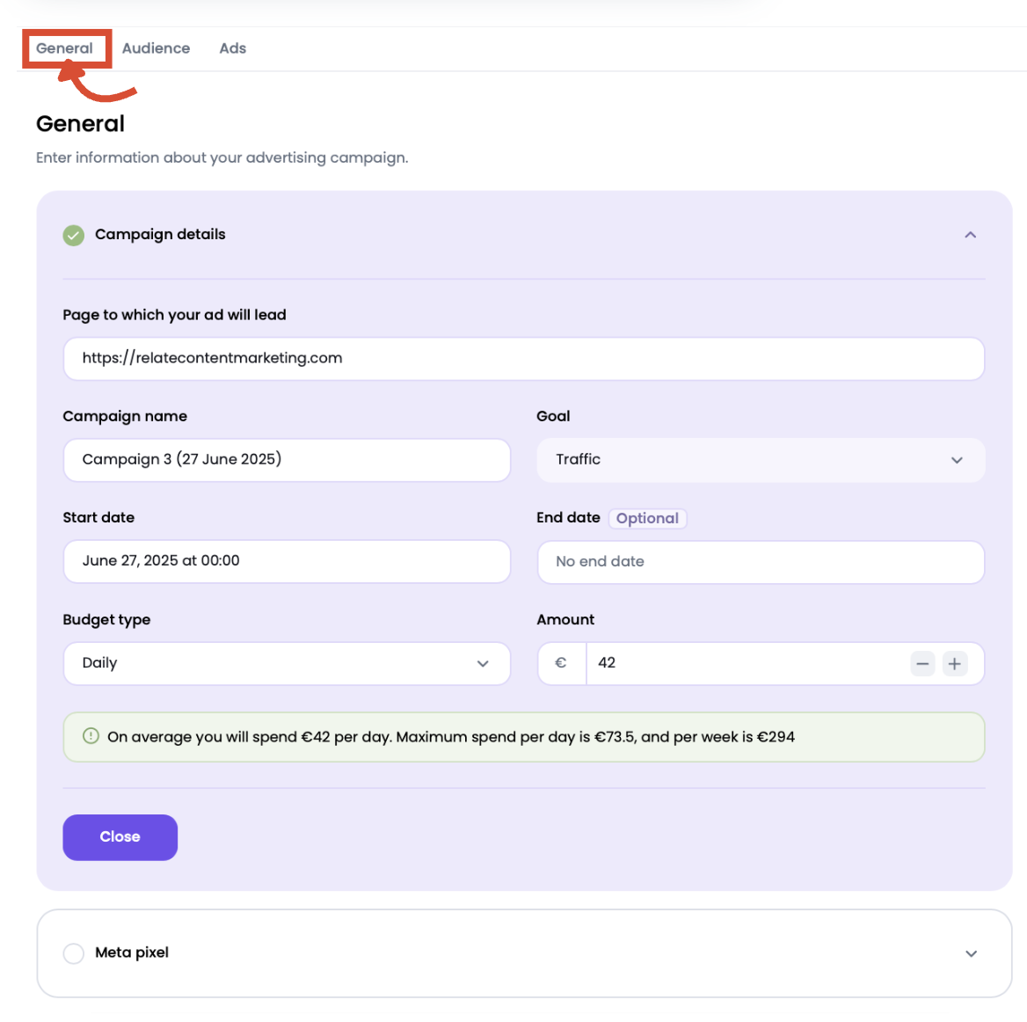Click the plus icon to increase budget amount
Image resolution: width=1027 pixels, height=1022 pixels.
955,663
